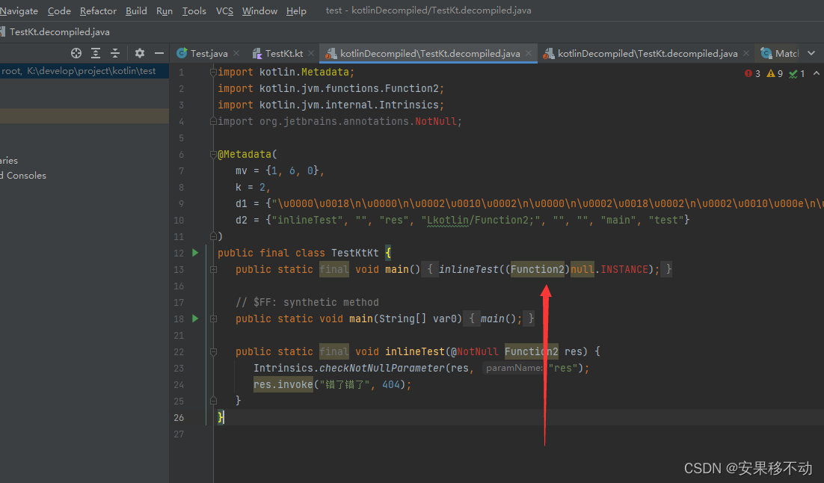
Task: Collapse all nodes in the Project panel
Action: (115, 52)
